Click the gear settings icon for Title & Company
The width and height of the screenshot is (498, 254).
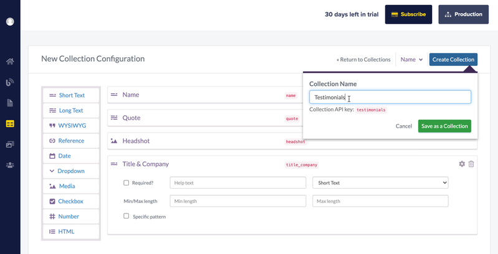pos(462,164)
